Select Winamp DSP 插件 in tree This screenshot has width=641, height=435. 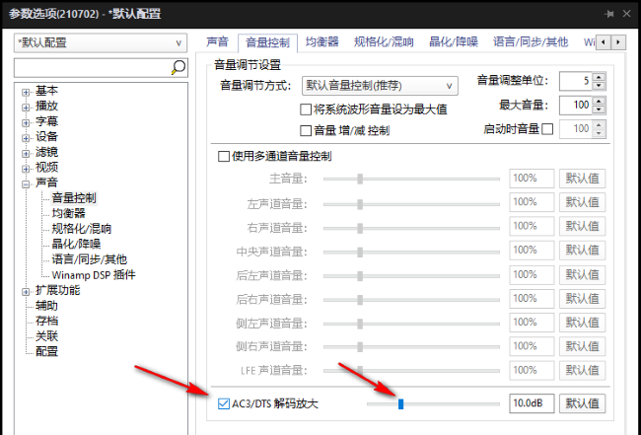[x=94, y=275]
